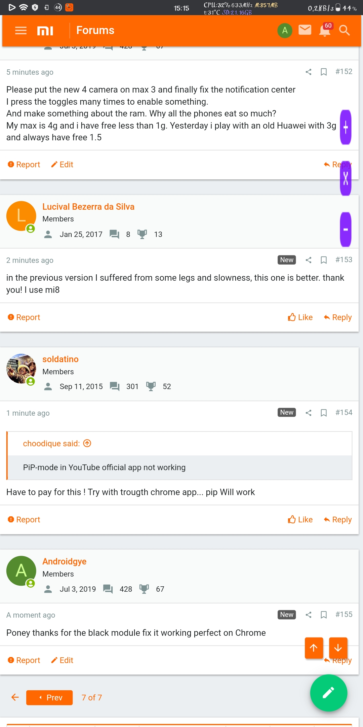
Task: Open the hamburger navigation menu
Action: (x=21, y=31)
